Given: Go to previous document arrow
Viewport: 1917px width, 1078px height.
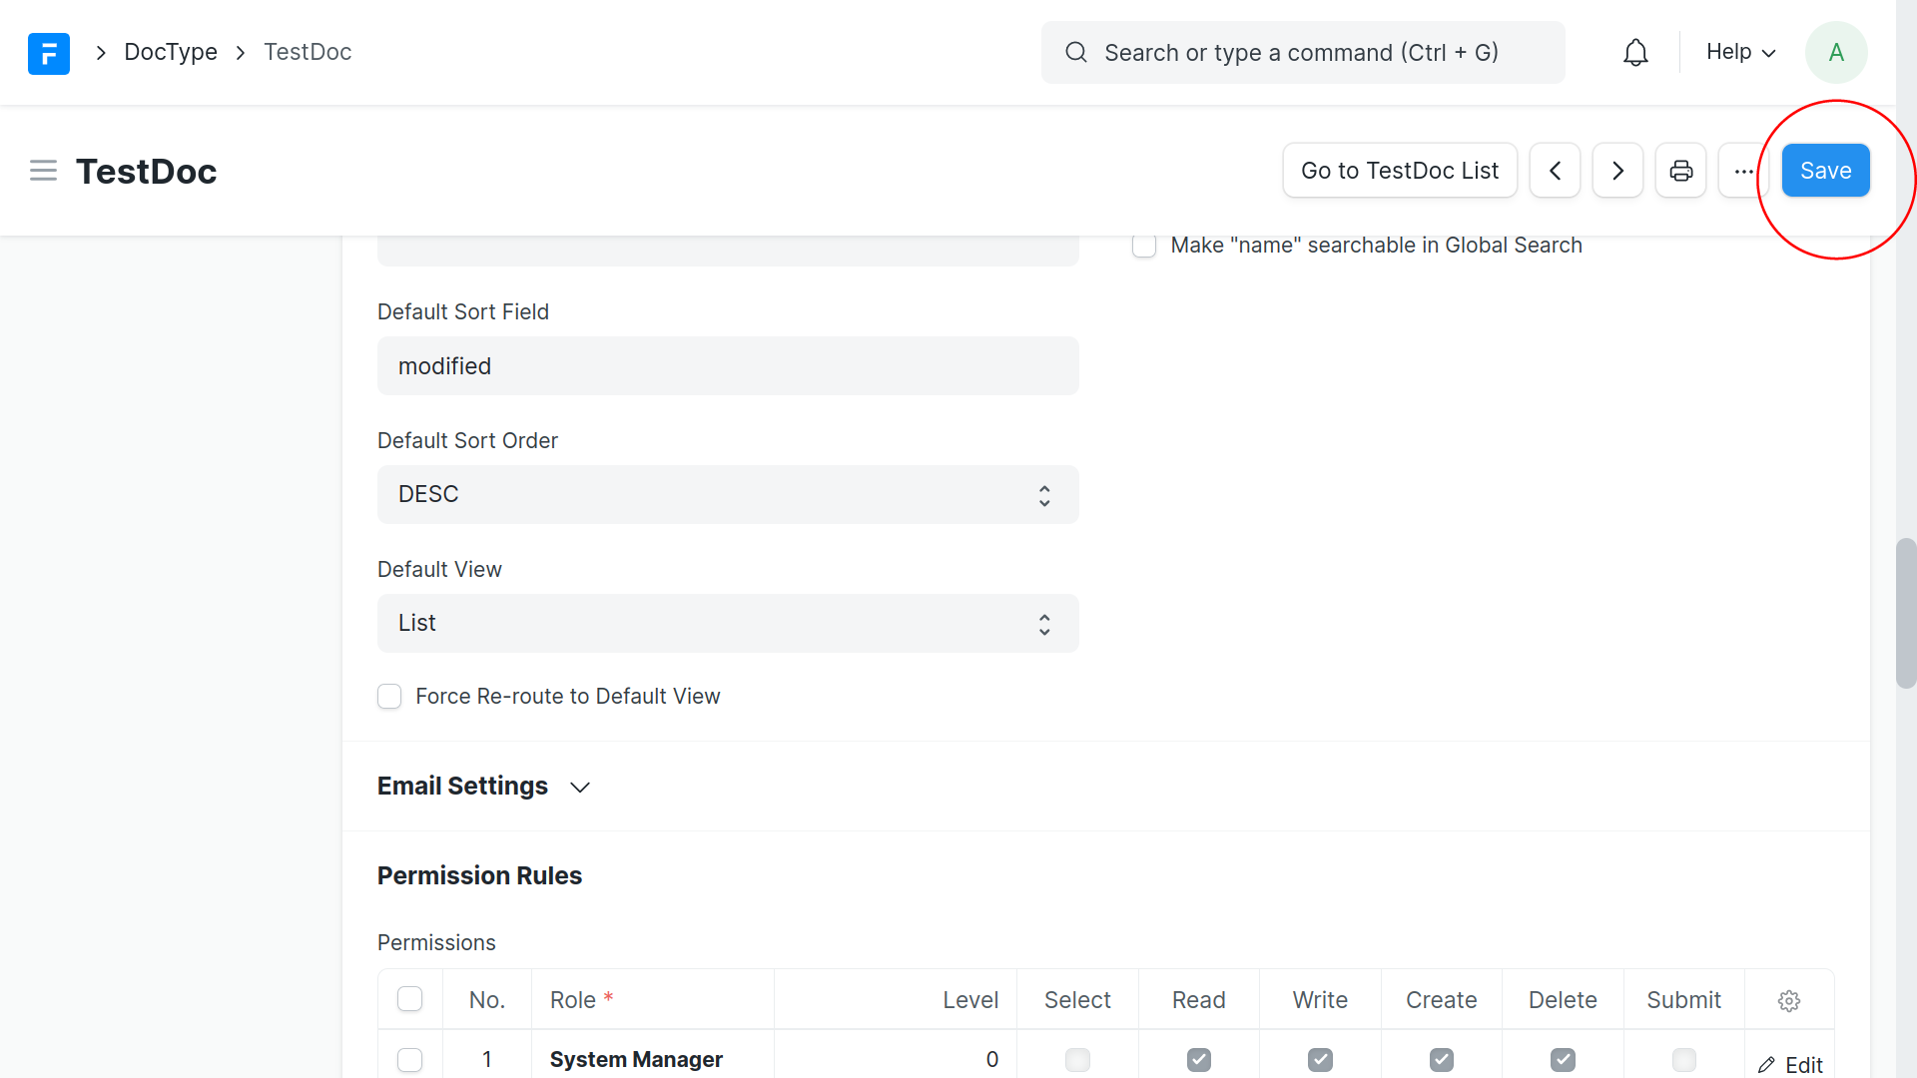Looking at the screenshot, I should pos(1555,171).
